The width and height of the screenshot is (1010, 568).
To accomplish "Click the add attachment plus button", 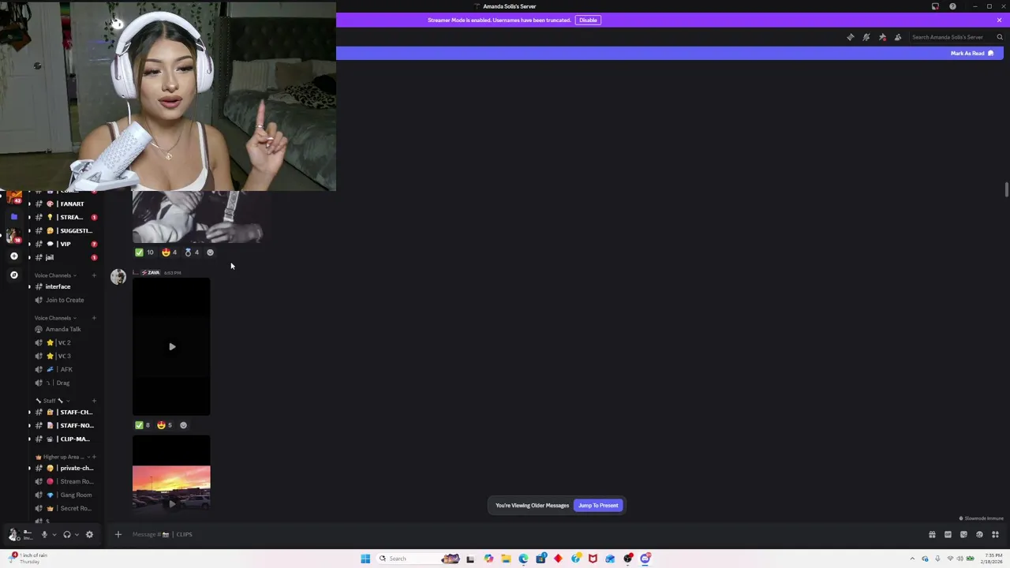I will click(x=118, y=535).
